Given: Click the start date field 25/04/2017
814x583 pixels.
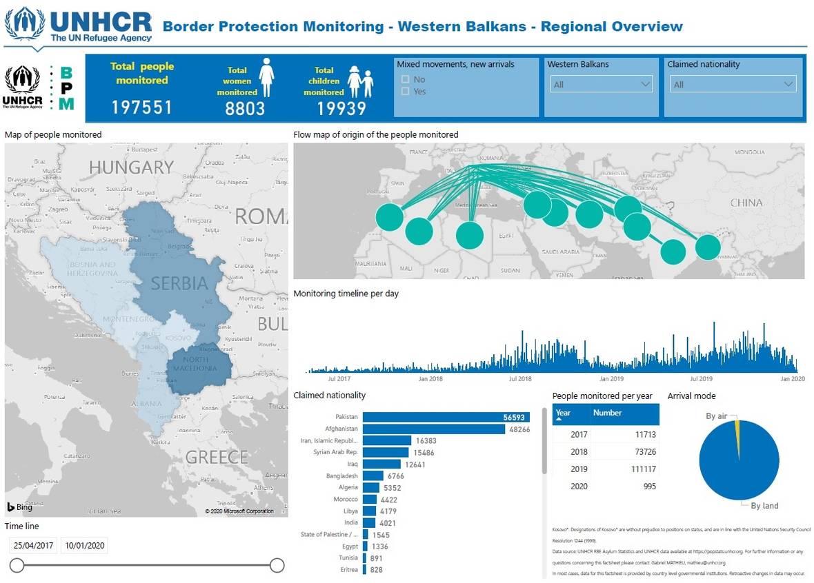Looking at the screenshot, I should tap(33, 546).
